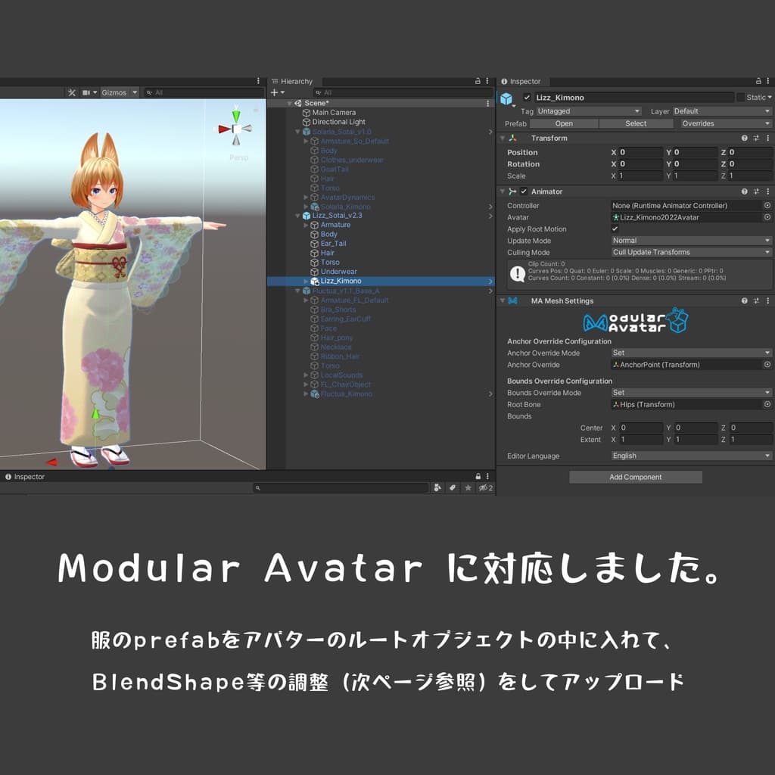This screenshot has height=775, width=775.
Task: Open Culling Mode dropdown
Action: pyautogui.click(x=691, y=252)
